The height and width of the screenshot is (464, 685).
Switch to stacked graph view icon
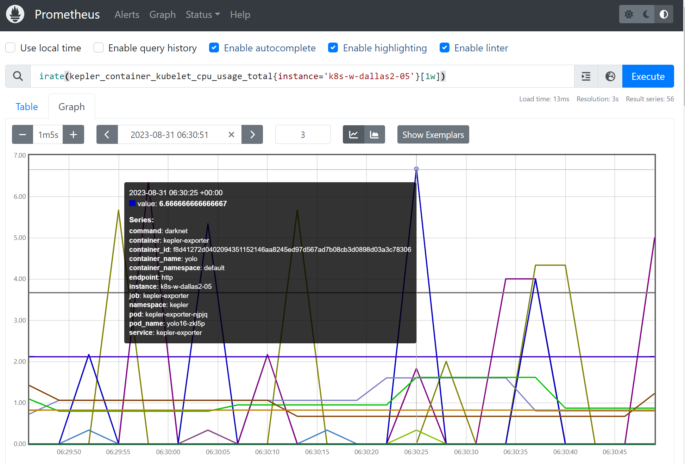(x=375, y=134)
